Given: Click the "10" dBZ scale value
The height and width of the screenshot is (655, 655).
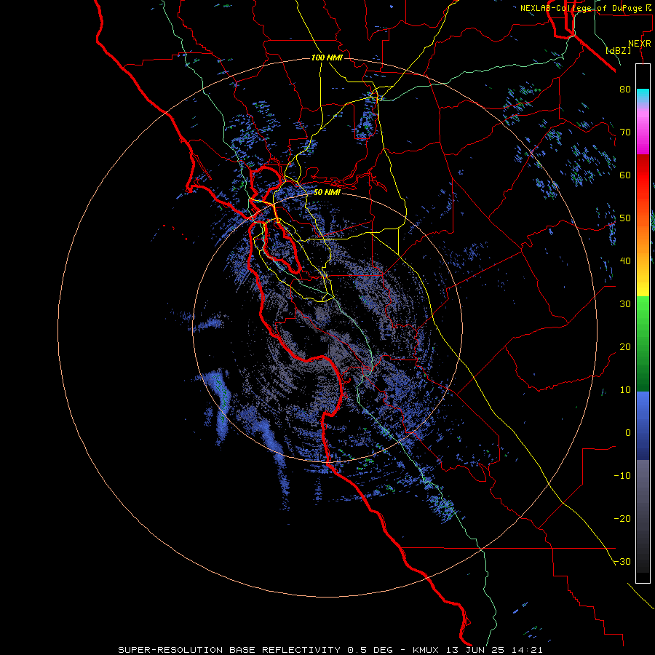Looking at the screenshot, I should (625, 390).
